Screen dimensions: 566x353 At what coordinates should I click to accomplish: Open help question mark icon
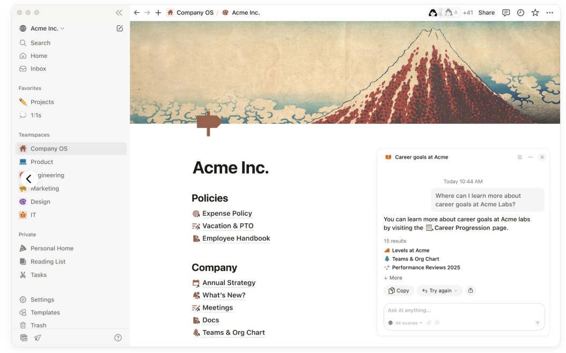point(118,338)
